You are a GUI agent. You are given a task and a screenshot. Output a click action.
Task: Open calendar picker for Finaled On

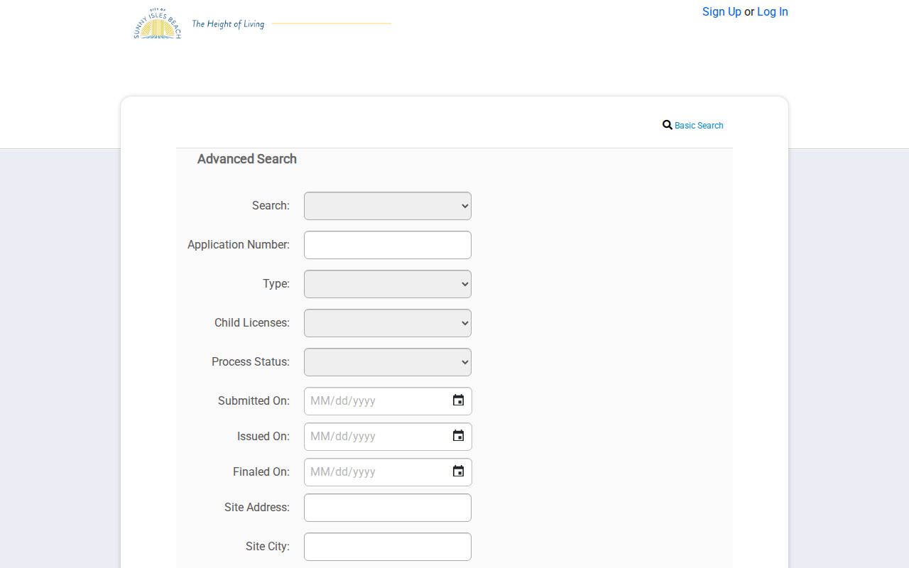tap(459, 471)
